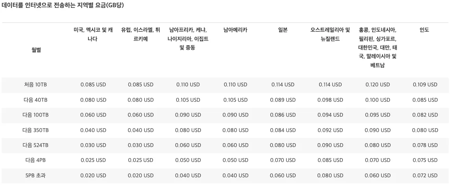
Task: Click the 일본 column header
Action: pyautogui.click(x=283, y=30)
